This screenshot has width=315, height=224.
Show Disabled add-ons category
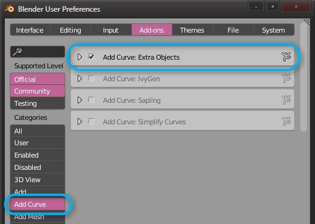click(38, 167)
